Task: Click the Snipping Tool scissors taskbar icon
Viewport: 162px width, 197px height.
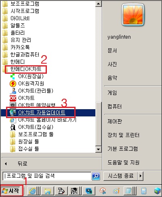Action: [x=103, y=191]
